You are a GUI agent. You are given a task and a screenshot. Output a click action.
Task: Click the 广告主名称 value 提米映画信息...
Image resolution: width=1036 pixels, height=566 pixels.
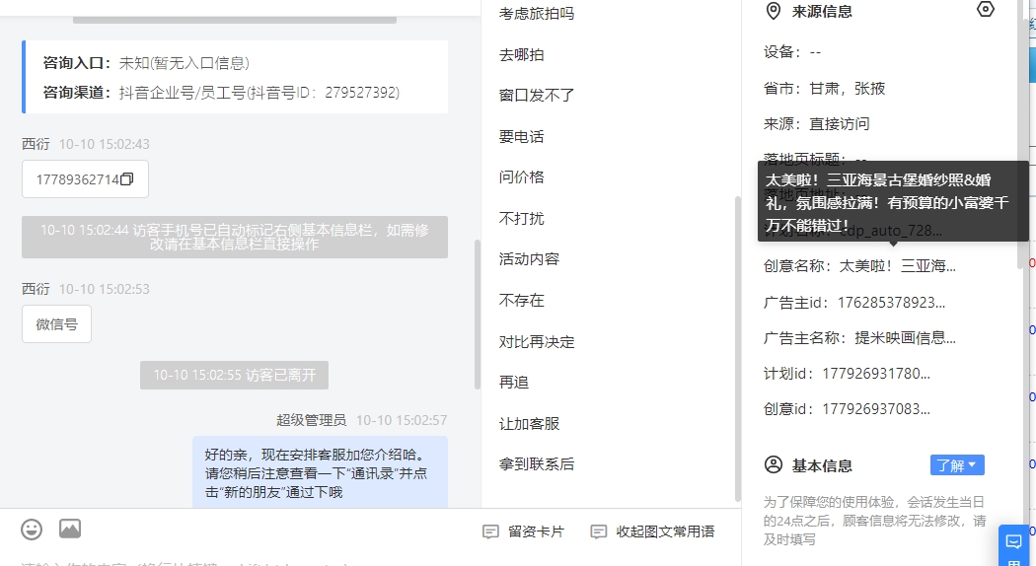tap(905, 338)
